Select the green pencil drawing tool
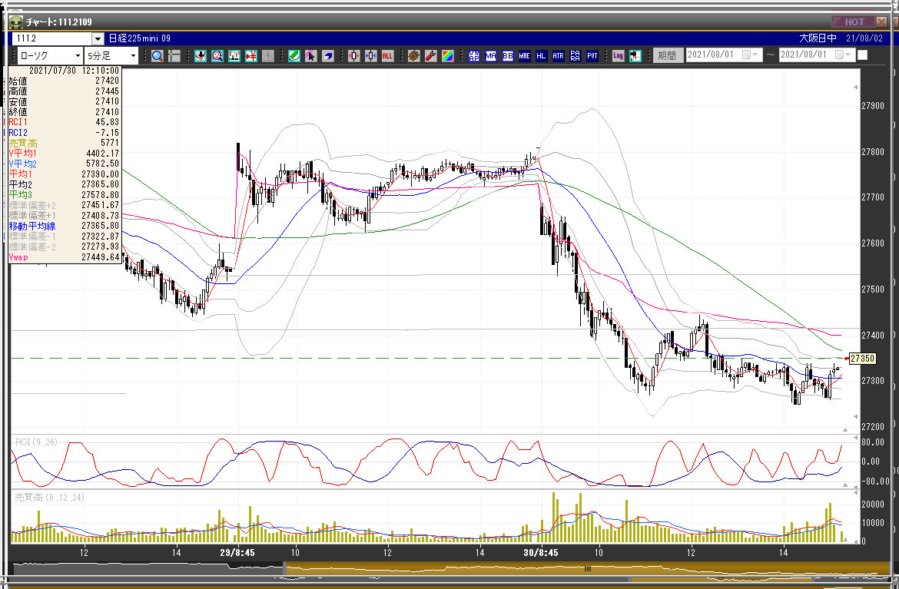 click(x=294, y=55)
